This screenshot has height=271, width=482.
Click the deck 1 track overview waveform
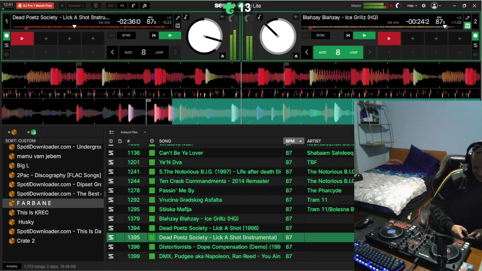92,27
